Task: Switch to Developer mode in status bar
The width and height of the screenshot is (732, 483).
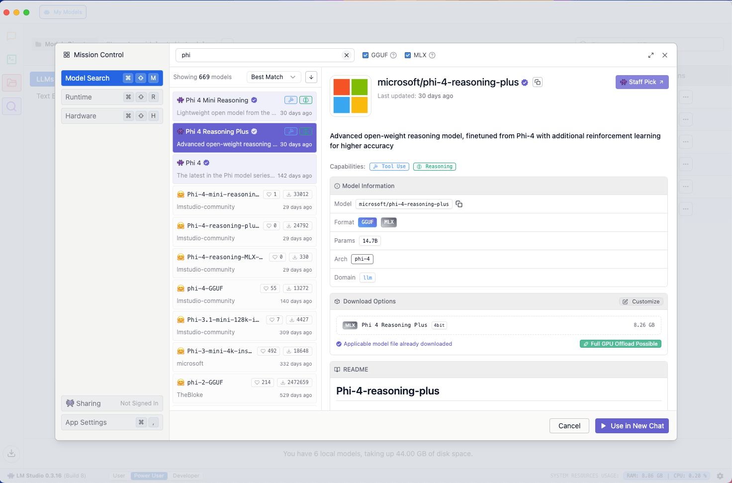Action: click(186, 476)
